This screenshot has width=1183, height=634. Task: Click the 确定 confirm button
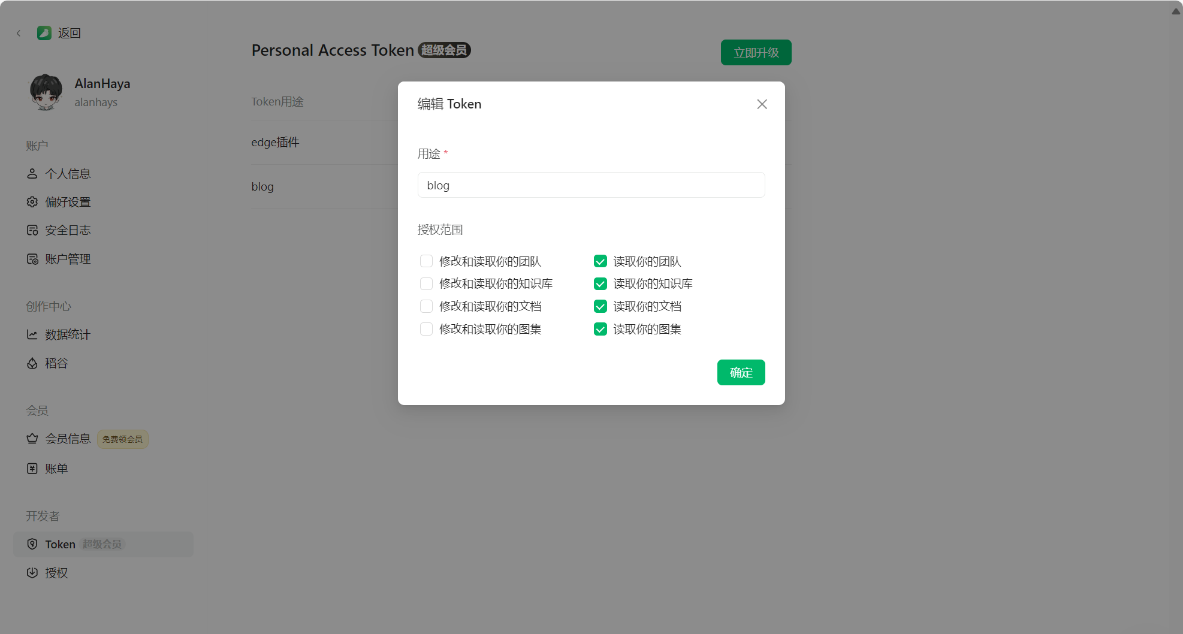(741, 373)
